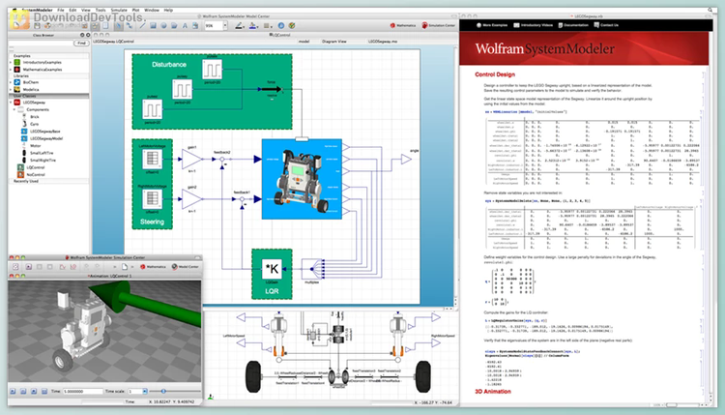Screen dimensions: 725x415
Task: Open the Simulate menu
Action: (x=119, y=10)
